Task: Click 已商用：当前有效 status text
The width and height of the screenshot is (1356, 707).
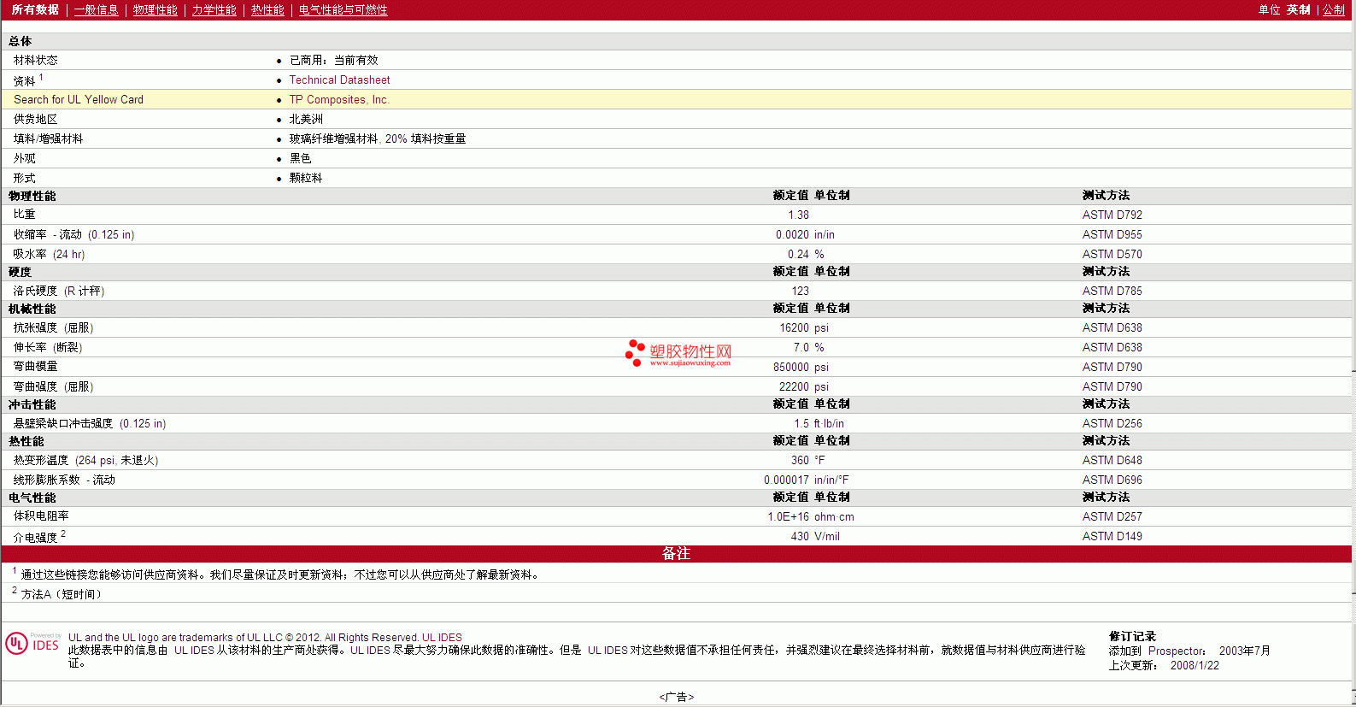Action: click(x=333, y=60)
